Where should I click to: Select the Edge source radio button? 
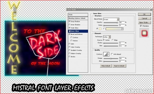point(113,40)
